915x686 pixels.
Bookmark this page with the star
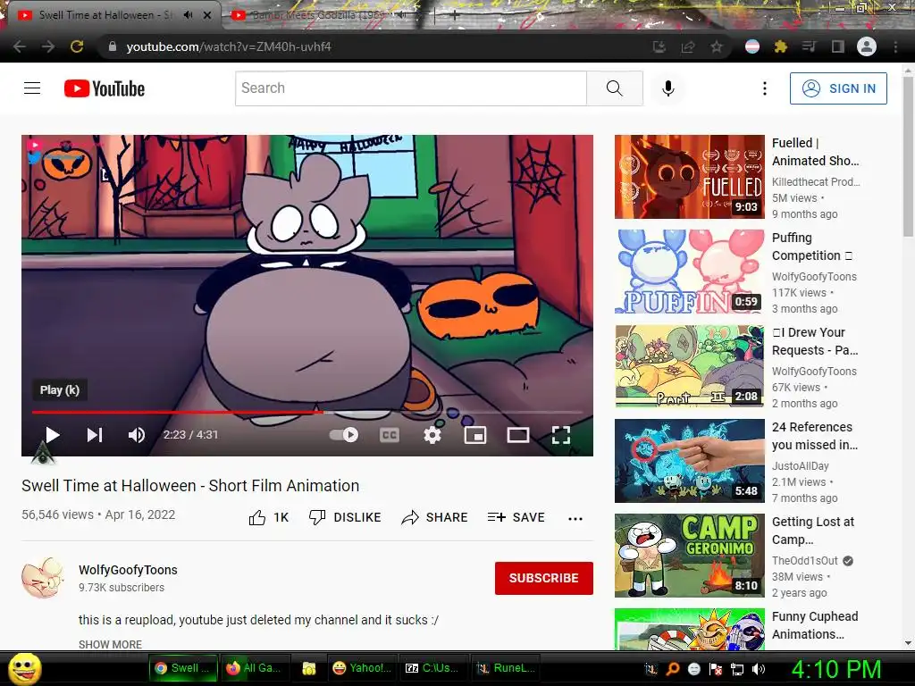[717, 46]
